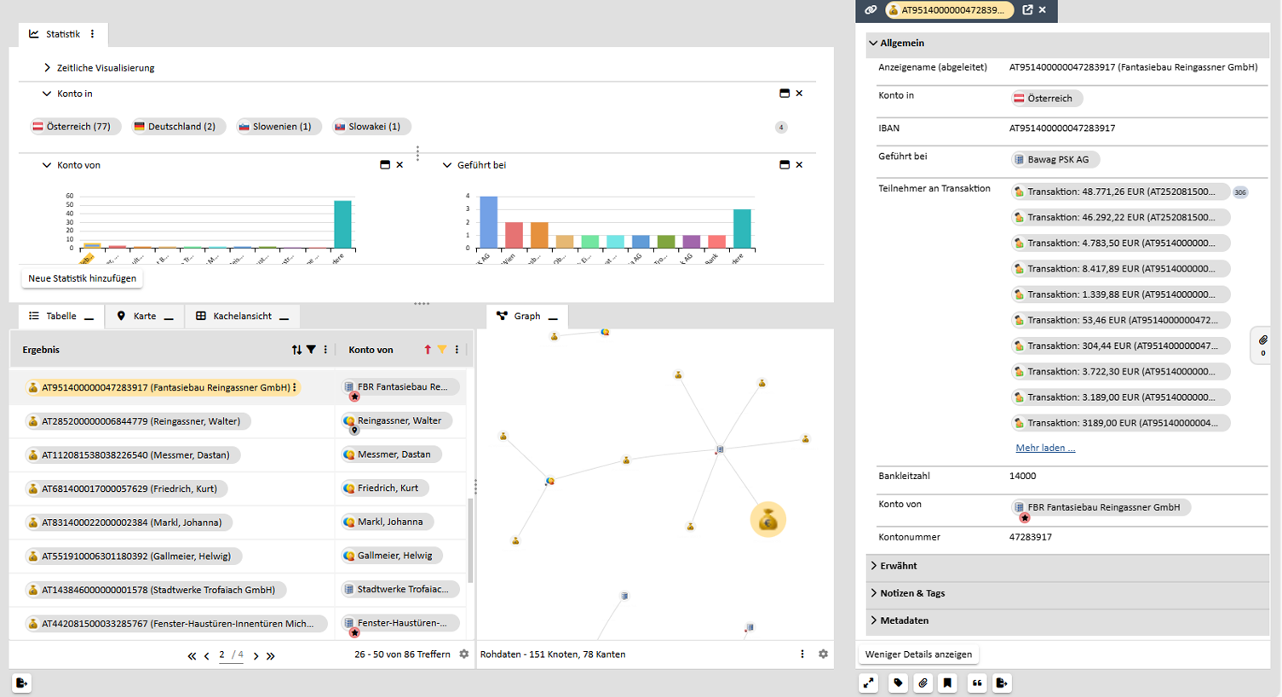The image size is (1282, 697).
Task: Open Konto von column options menu
Action: (x=457, y=350)
